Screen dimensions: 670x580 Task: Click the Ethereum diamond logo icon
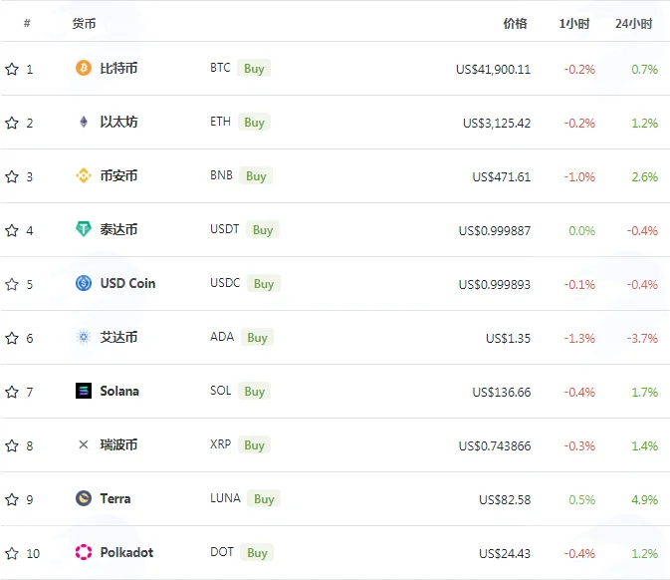(x=84, y=122)
